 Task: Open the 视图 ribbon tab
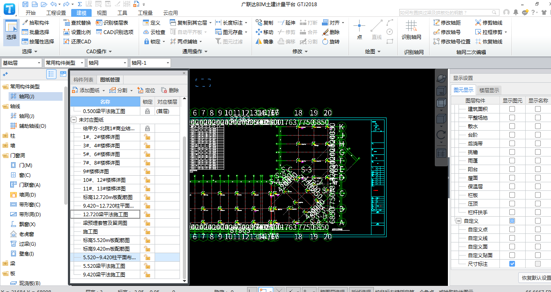[x=101, y=13]
